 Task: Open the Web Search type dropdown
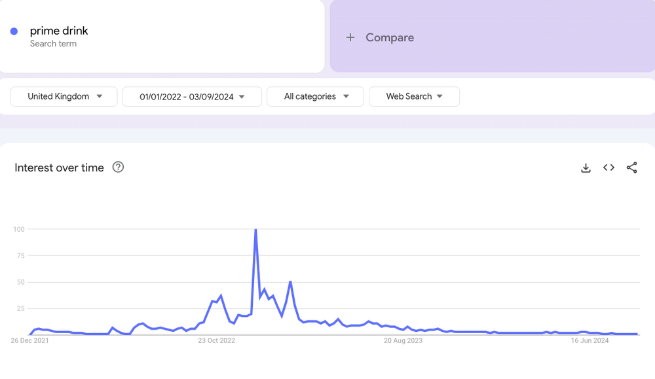coord(415,96)
